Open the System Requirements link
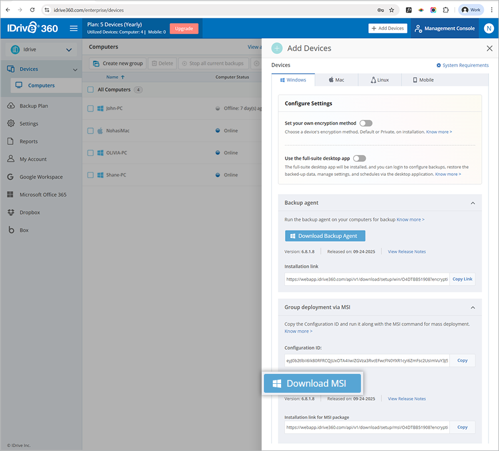The height and width of the screenshot is (451, 499). (462, 65)
